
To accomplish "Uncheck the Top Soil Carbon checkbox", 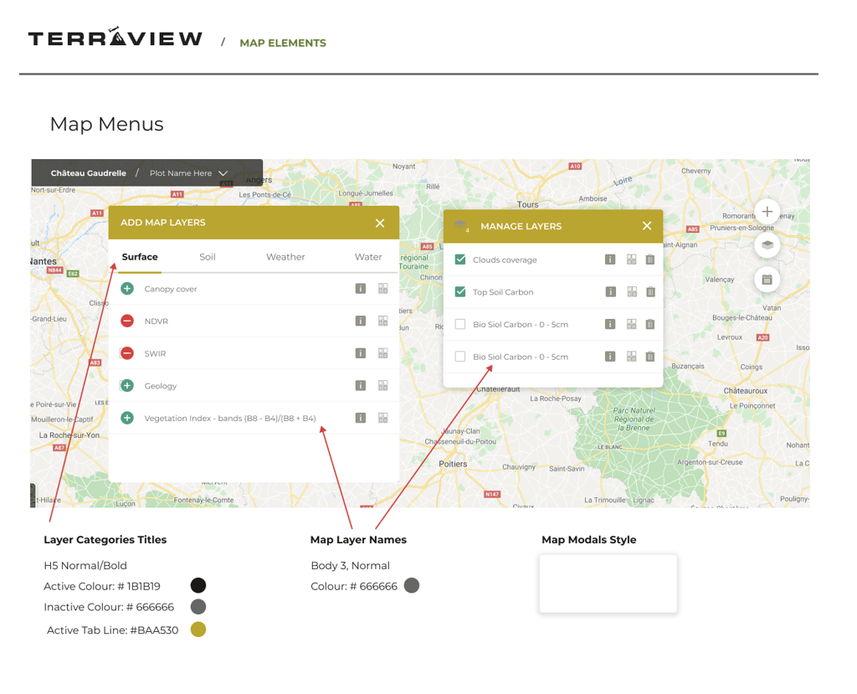I will click(460, 291).
